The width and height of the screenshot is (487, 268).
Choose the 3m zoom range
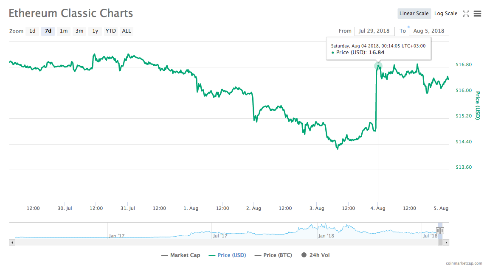[79, 31]
